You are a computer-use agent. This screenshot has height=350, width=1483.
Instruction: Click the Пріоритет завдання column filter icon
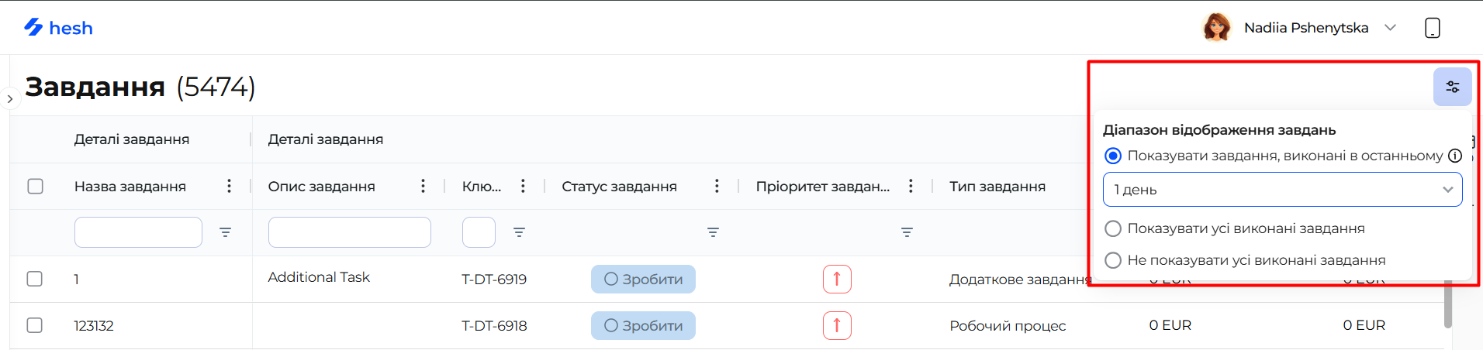click(907, 232)
